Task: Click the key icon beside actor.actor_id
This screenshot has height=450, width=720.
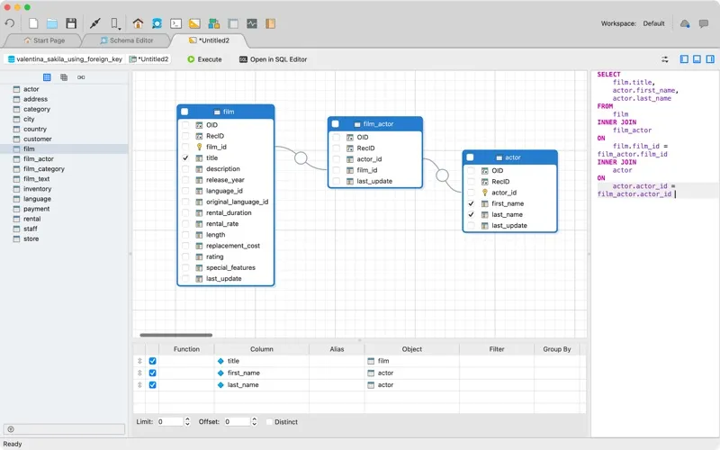Action: [484, 193]
